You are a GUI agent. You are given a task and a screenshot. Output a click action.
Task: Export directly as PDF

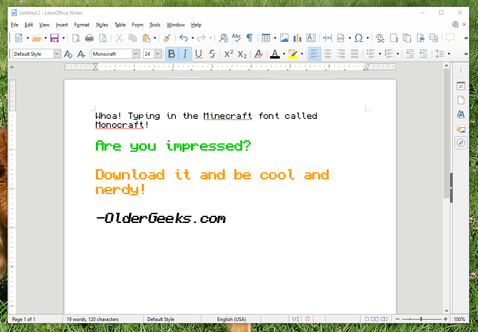click(x=76, y=38)
